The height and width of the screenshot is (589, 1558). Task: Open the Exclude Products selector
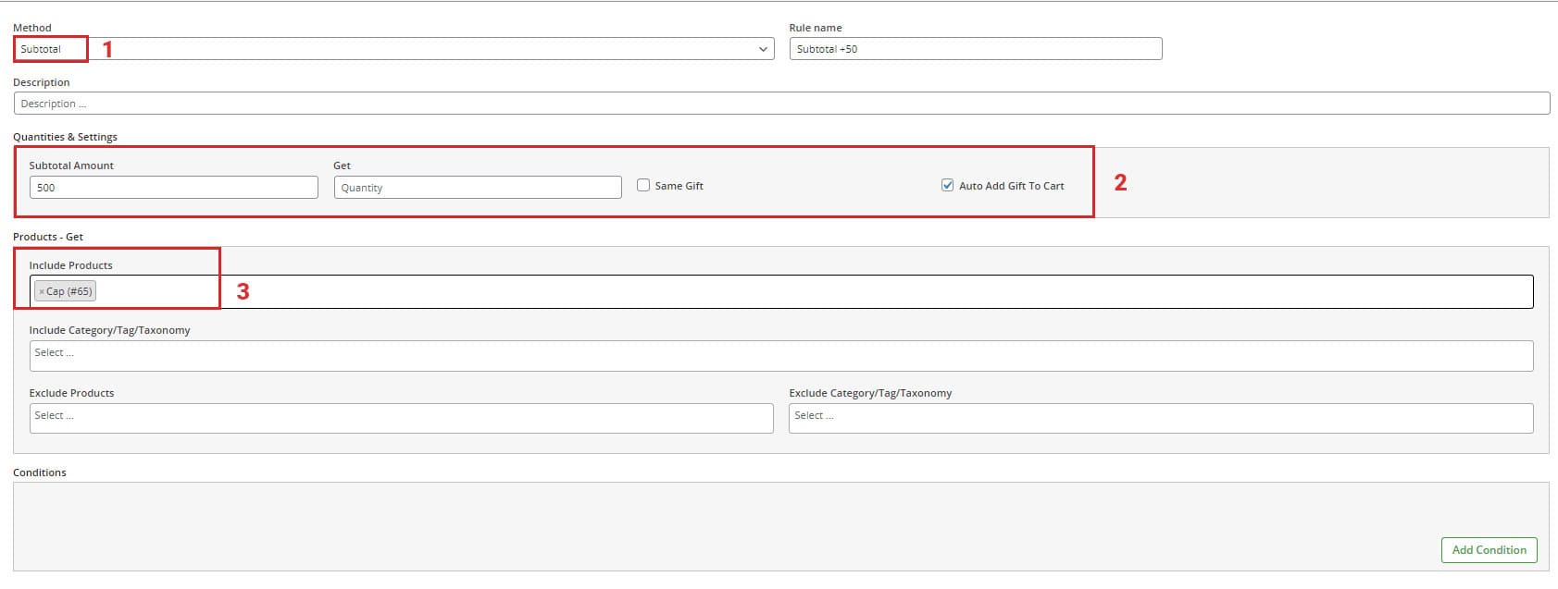(401, 418)
